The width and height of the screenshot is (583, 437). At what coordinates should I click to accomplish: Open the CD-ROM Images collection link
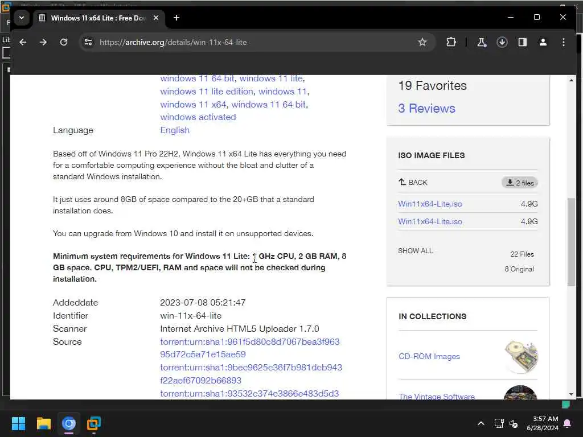point(429,356)
